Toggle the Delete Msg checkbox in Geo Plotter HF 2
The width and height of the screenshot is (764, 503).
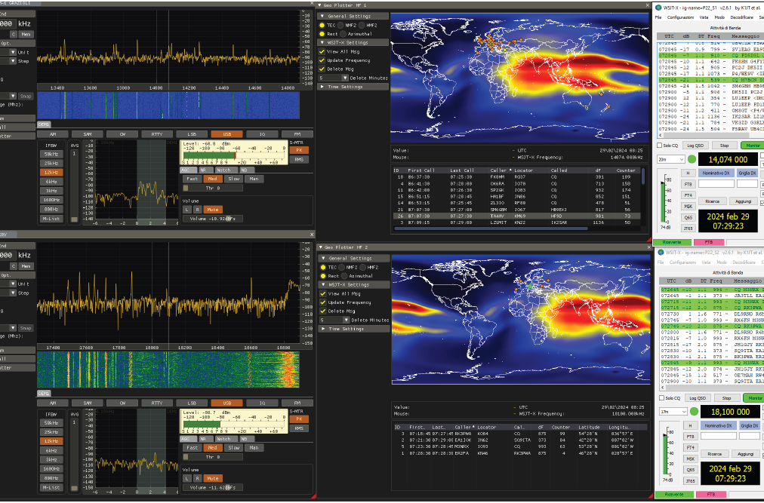(322, 311)
